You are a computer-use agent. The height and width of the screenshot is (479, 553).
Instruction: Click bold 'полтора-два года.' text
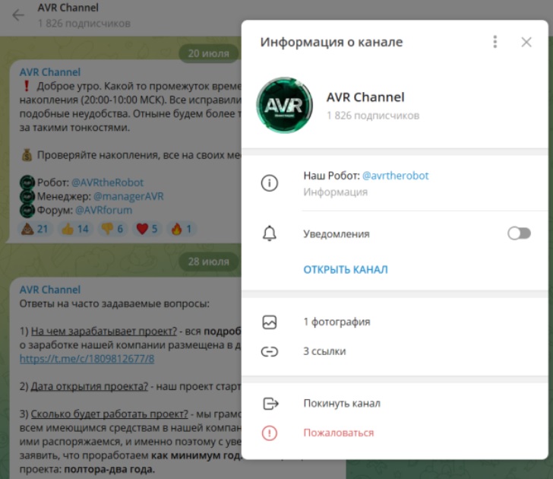point(109,469)
